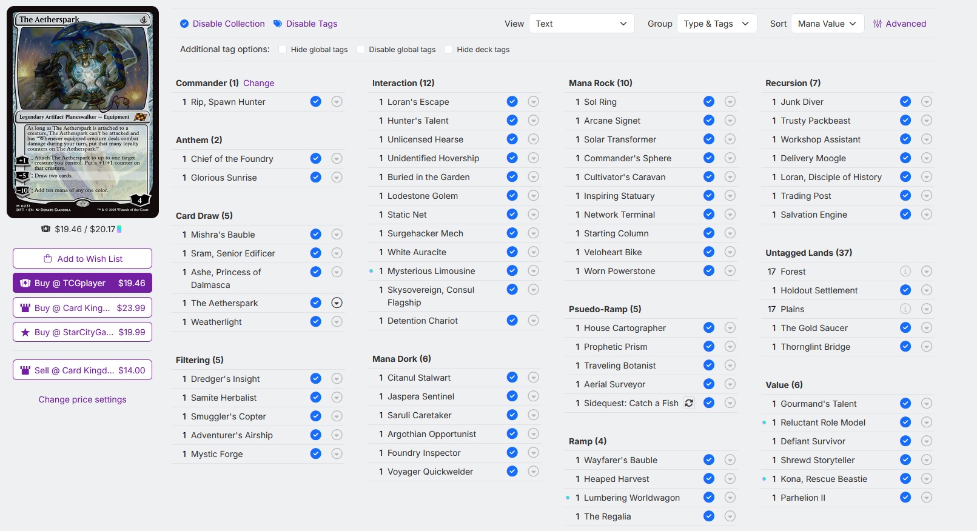The width and height of the screenshot is (977, 531).
Task: Toggle Disable Tags
Action: (x=305, y=24)
